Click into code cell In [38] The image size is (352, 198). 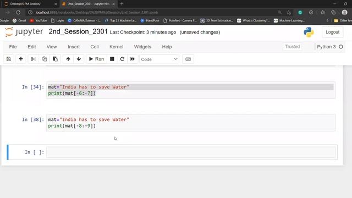pos(191,123)
